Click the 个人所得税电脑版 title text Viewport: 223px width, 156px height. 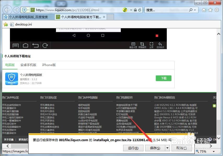coord(31,75)
